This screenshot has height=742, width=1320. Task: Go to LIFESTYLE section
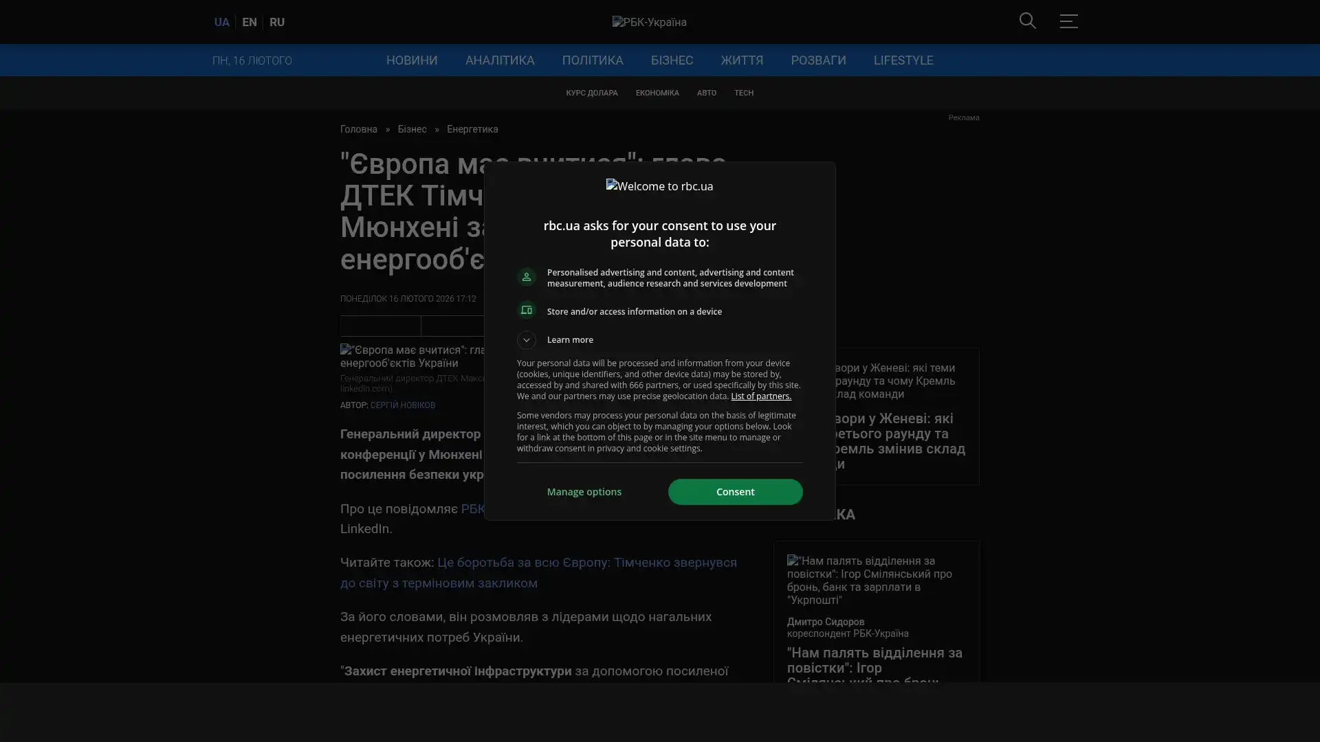(903, 60)
